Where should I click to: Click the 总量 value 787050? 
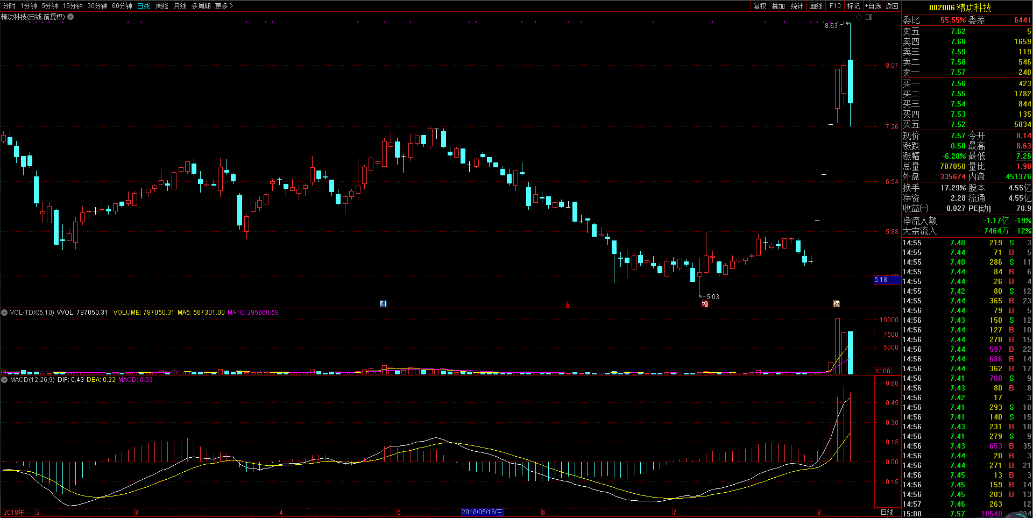953,166
